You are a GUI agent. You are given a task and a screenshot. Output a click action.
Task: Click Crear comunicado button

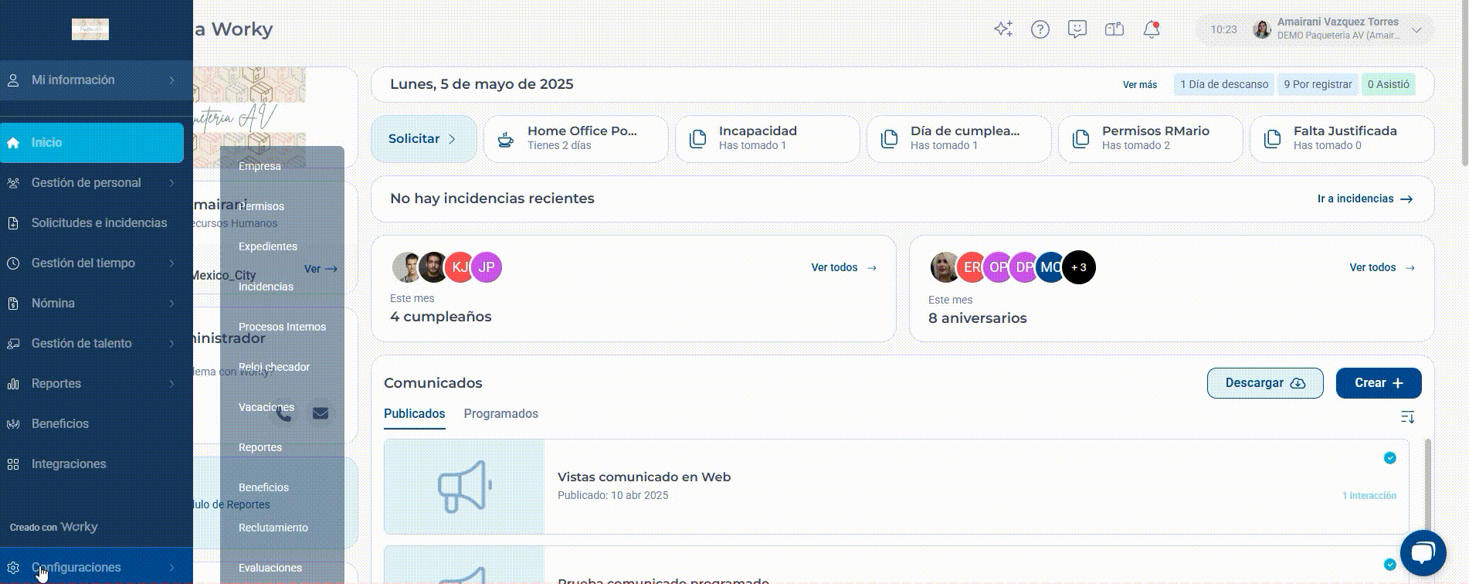[x=1379, y=383]
